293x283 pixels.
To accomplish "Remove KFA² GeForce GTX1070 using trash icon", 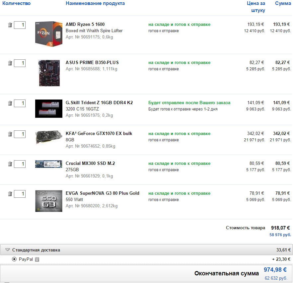I will [x=10, y=134].
